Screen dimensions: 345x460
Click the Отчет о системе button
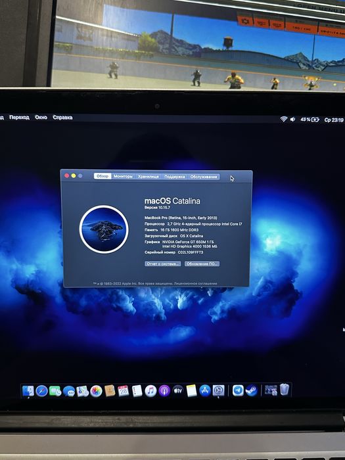click(162, 264)
